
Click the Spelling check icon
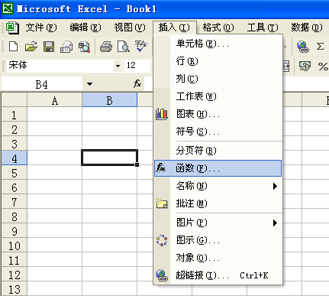[141, 47]
